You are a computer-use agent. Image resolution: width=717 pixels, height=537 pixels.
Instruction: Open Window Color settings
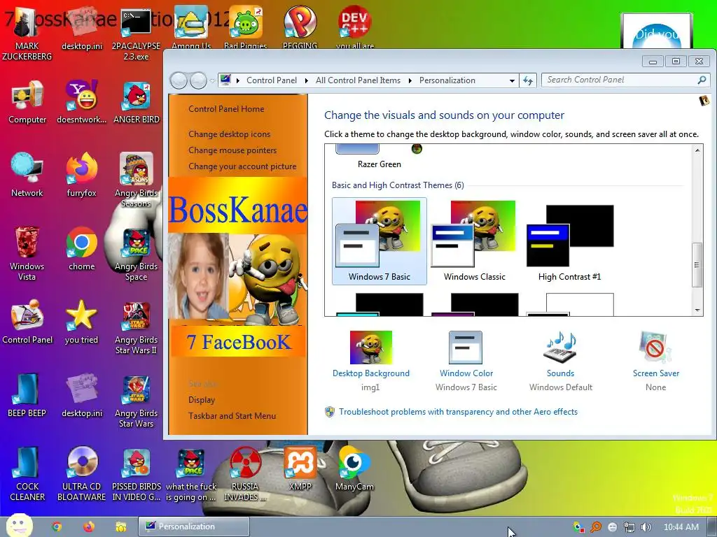466,361
